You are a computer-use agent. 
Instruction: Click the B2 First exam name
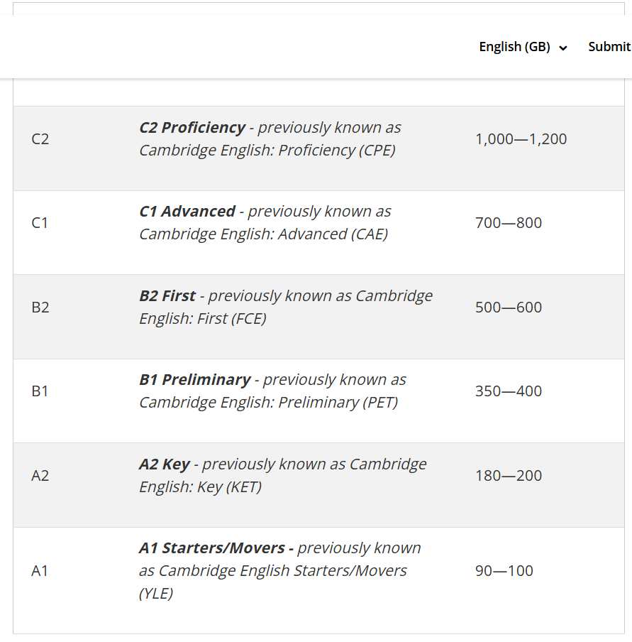tap(167, 296)
